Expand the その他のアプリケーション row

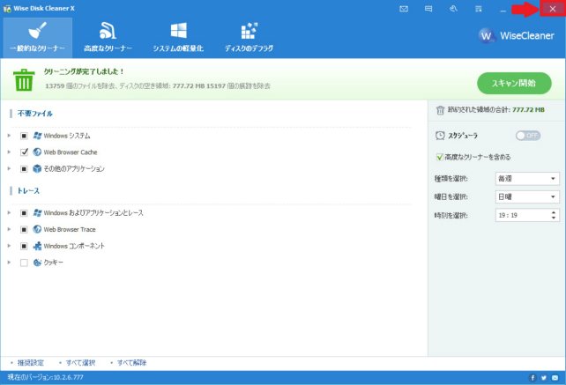pyautogui.click(x=9, y=169)
